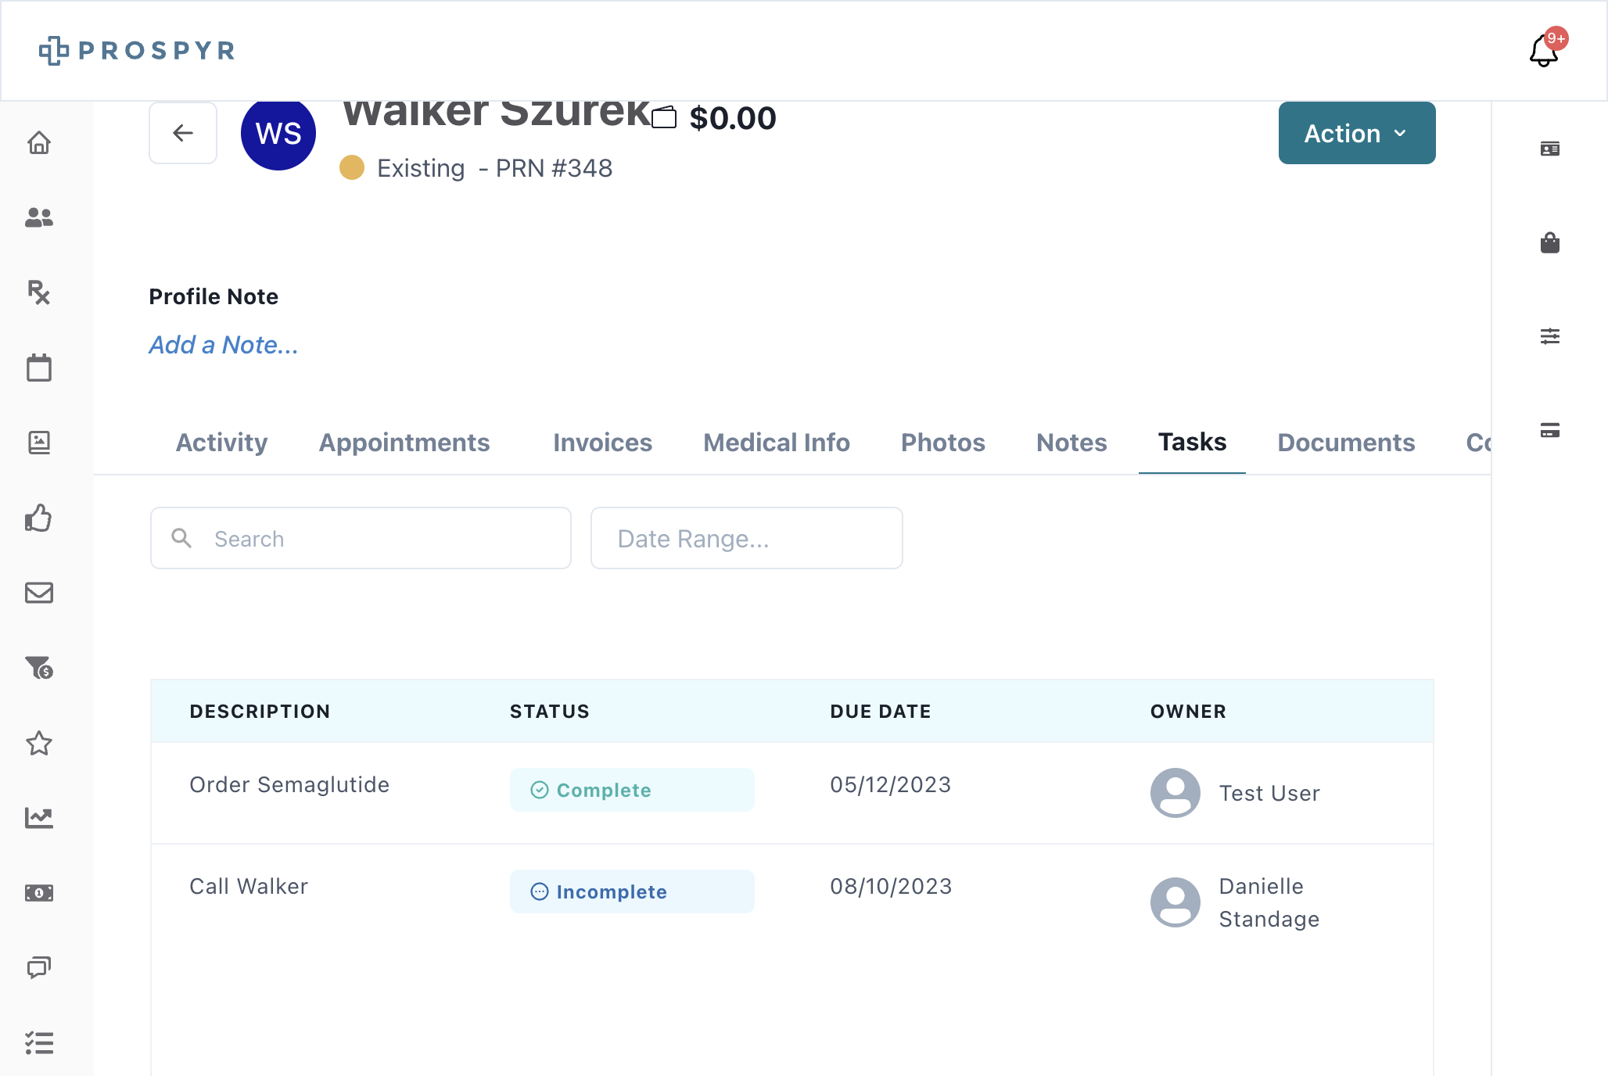The image size is (1608, 1076).
Task: Select the Tasks tab
Action: 1192,443
